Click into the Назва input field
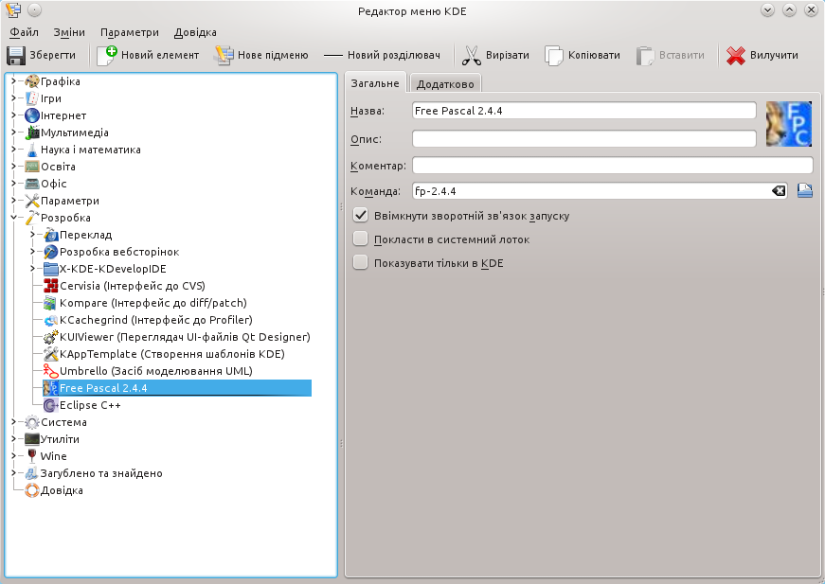The image size is (825, 584). pyautogui.click(x=584, y=111)
